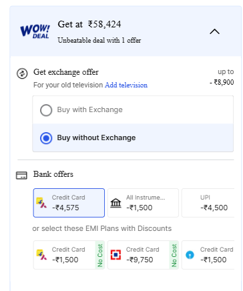Select the Buy with Exchange radio button
Viewport: 243px width, 291px height.
pos(46,110)
